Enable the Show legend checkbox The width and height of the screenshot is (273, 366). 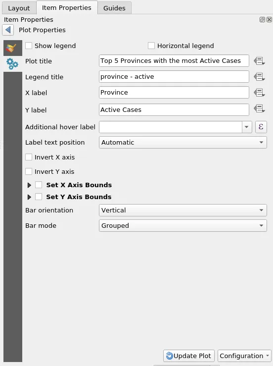point(29,46)
